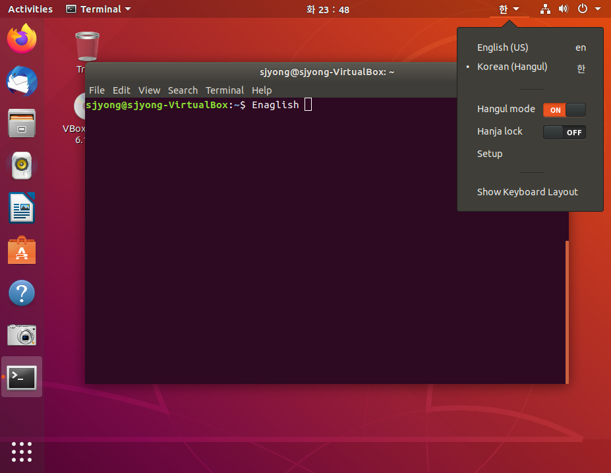Click the terminal title bar sjyong@sjyong-VirtualBox
This screenshot has width=611, height=473.
coord(327,72)
